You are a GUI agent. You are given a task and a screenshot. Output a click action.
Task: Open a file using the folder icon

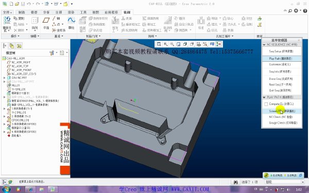pyautogui.click(x=17, y=4)
